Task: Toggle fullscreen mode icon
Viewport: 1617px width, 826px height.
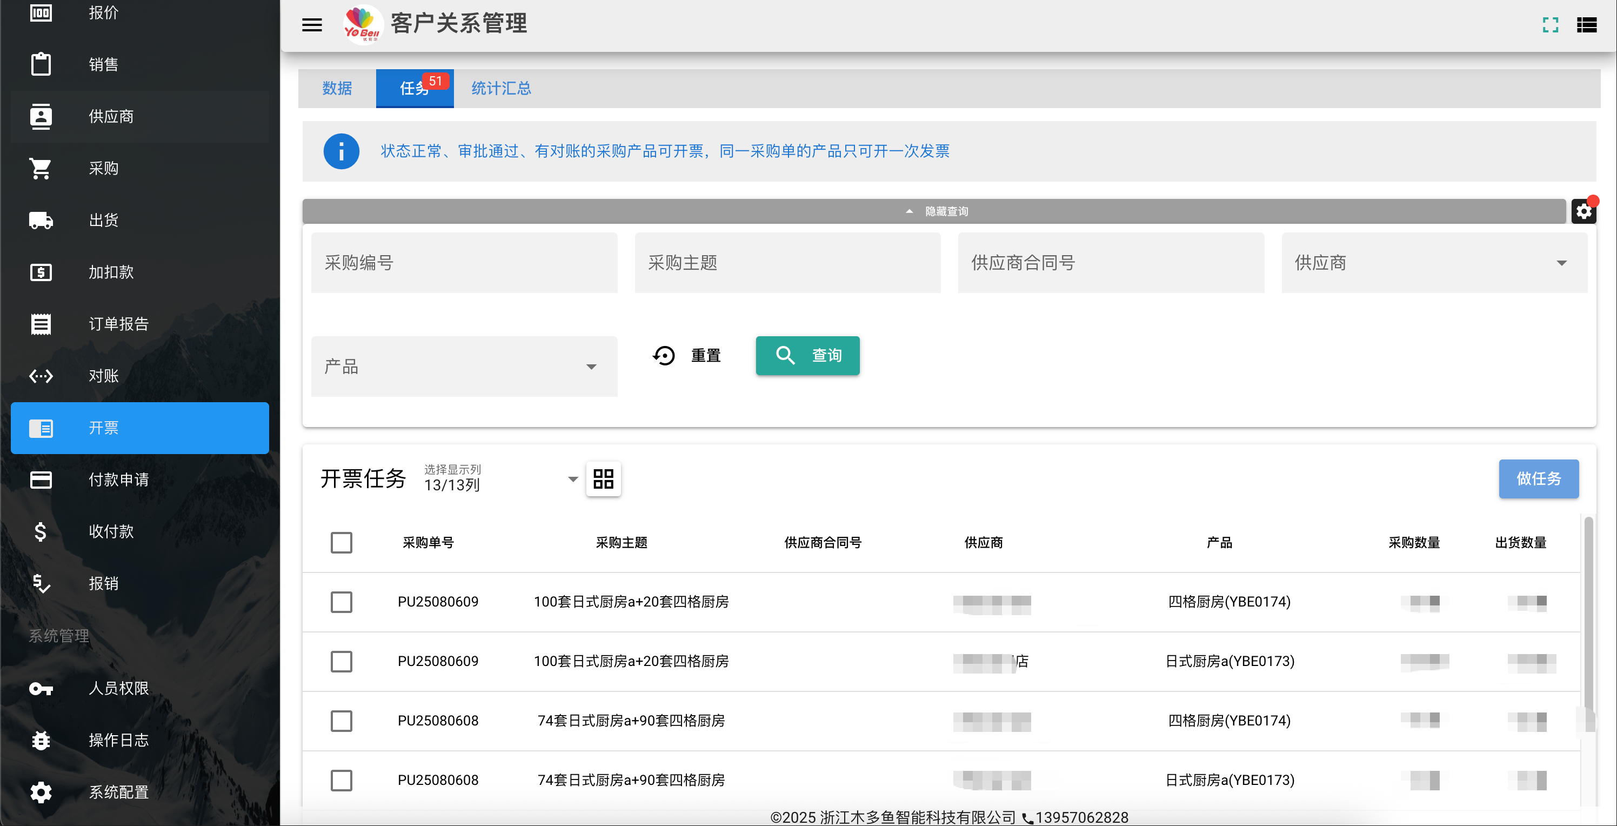Action: click(1551, 25)
